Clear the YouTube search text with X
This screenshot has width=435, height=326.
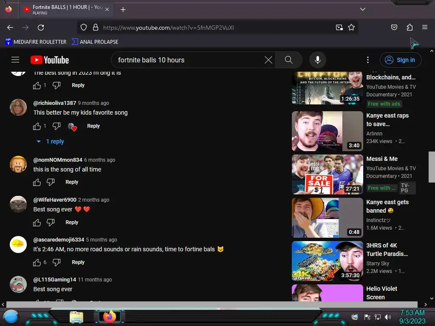tap(268, 60)
